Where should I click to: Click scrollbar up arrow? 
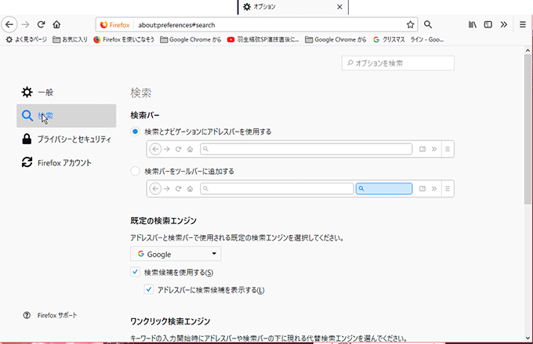(x=528, y=50)
